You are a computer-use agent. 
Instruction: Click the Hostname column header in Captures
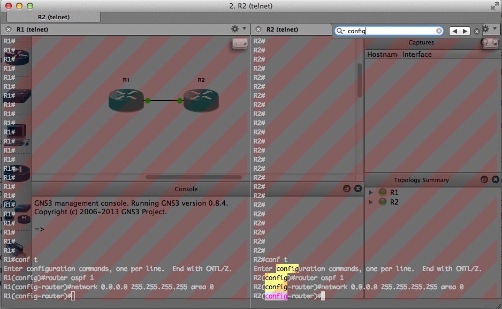coord(383,54)
